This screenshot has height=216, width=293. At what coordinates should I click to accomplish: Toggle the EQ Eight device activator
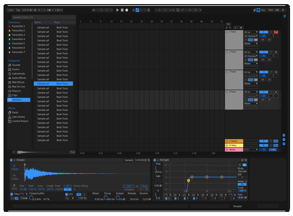point(155,160)
